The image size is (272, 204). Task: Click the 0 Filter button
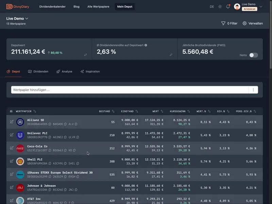click(x=229, y=23)
